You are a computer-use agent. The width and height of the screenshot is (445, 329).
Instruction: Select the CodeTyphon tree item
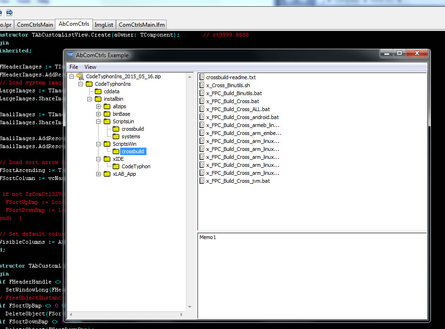pyautogui.click(x=136, y=166)
